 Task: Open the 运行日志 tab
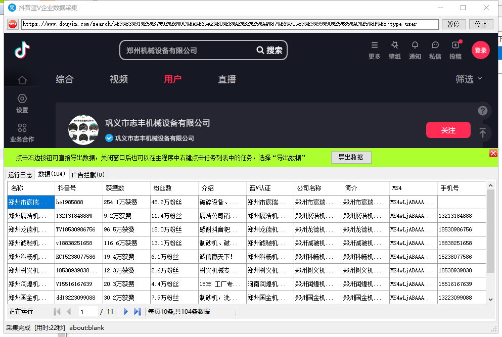20,175
